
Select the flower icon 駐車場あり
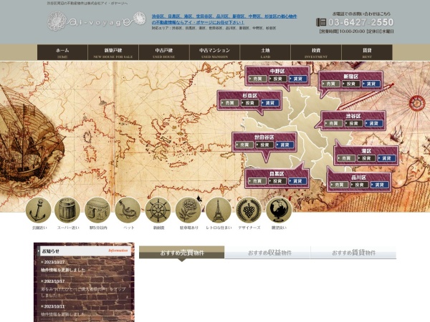[x=188, y=210]
